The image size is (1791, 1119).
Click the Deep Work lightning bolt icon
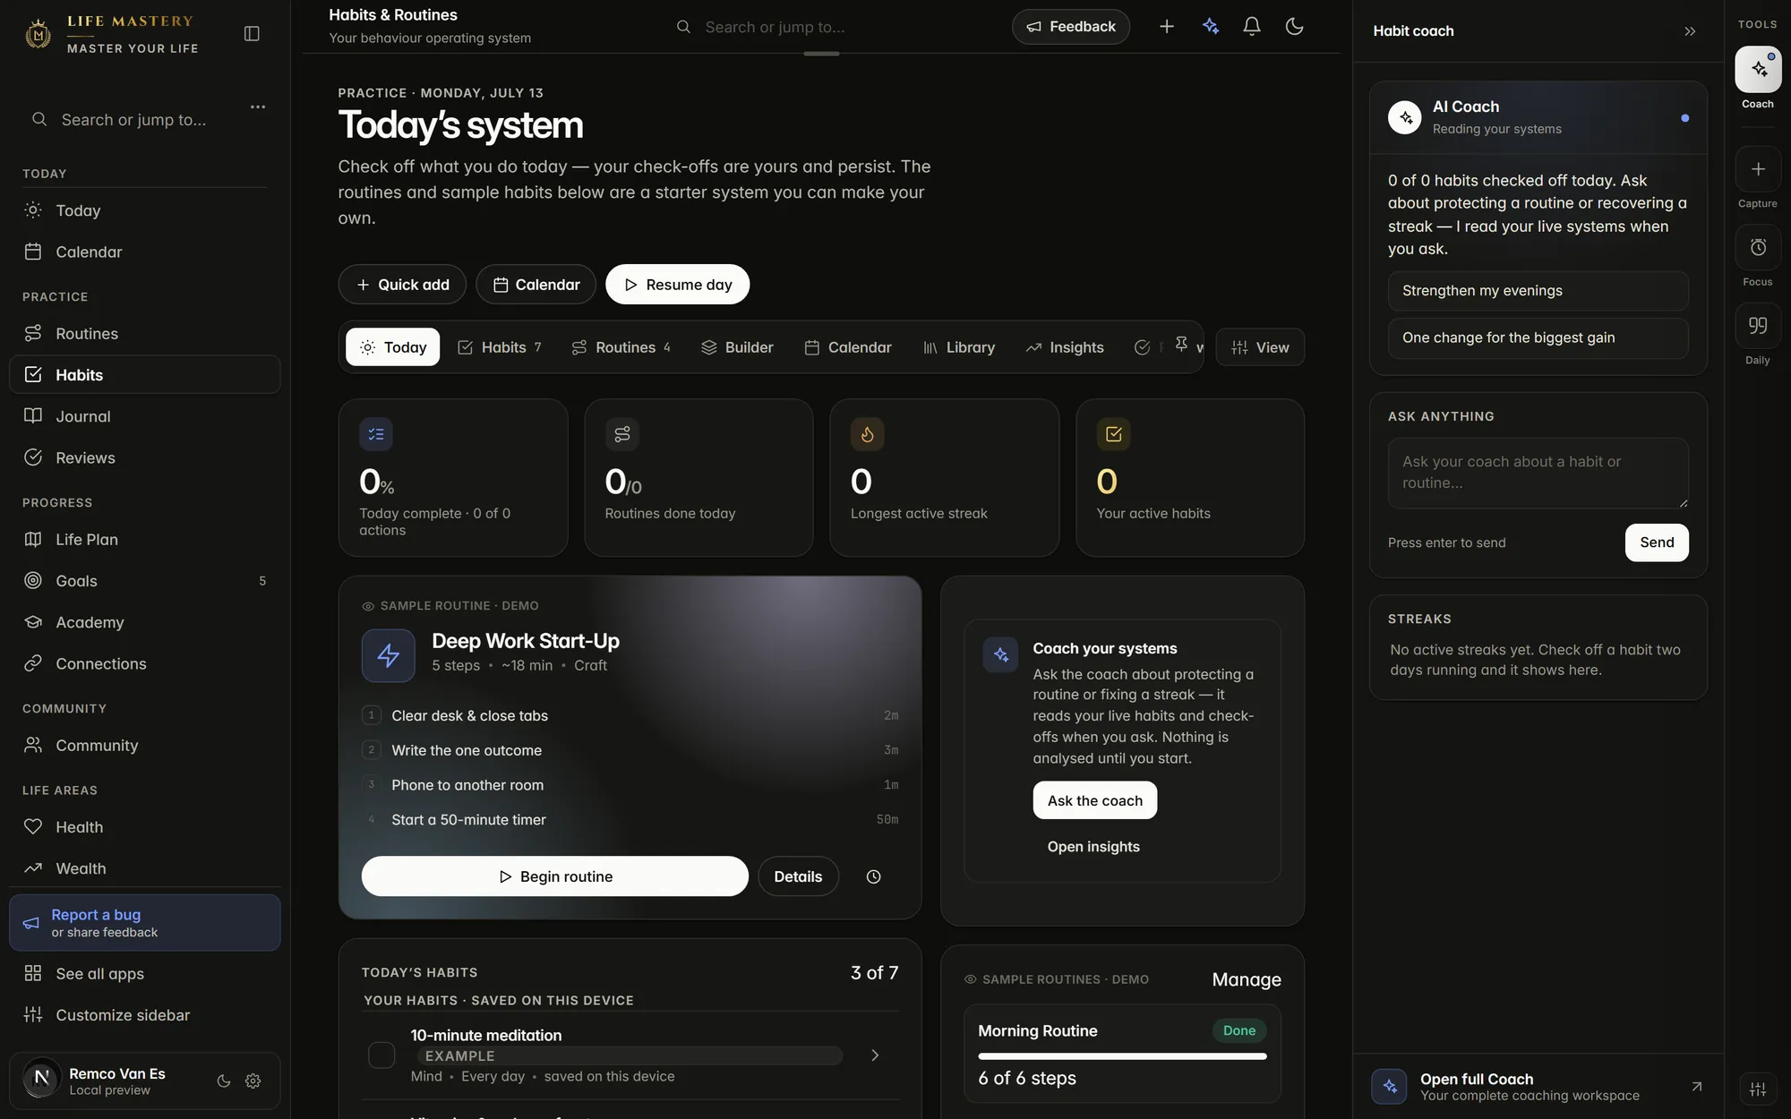tap(389, 655)
